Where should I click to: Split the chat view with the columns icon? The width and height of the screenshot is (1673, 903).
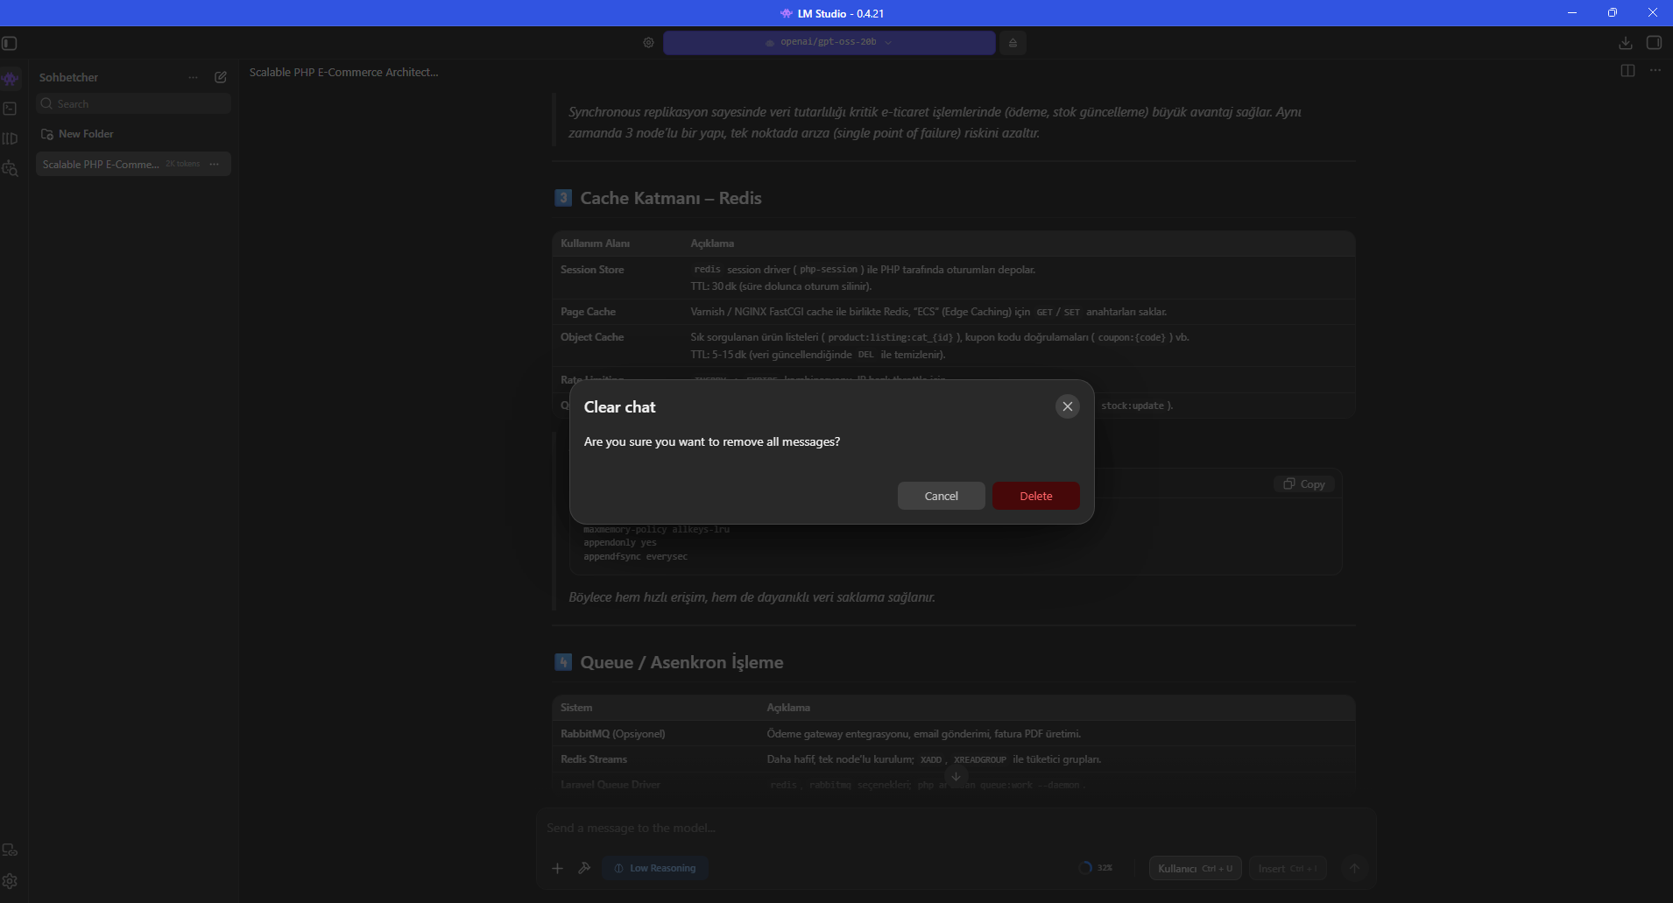pyautogui.click(x=1627, y=71)
